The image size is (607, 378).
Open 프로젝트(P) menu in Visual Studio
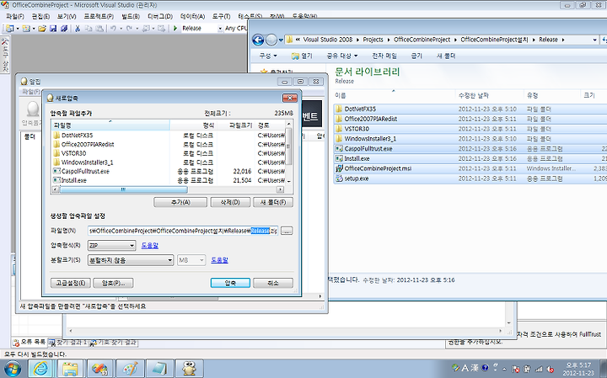(x=99, y=16)
